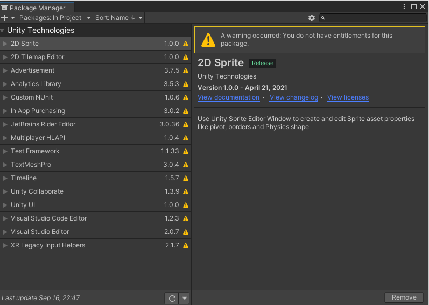Open the Packages: In Project dropdown
The height and width of the screenshot is (305, 429).
[54, 18]
